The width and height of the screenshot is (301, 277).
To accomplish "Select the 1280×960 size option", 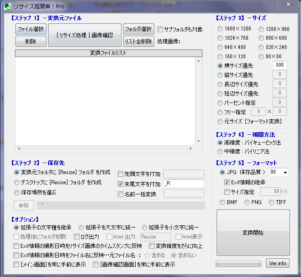I will point(261,29).
